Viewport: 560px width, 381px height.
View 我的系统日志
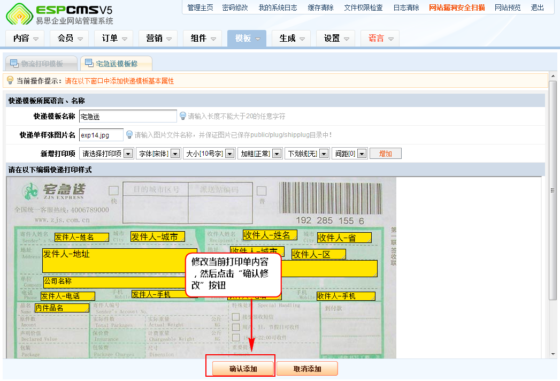[278, 7]
